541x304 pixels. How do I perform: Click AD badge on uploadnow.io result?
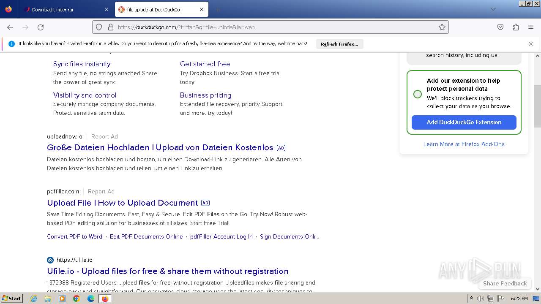tap(281, 148)
